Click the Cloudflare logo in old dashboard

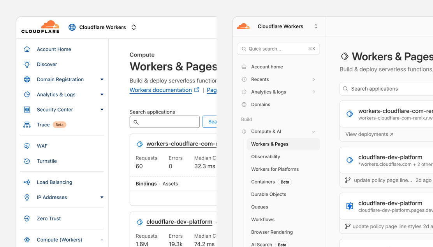click(x=40, y=27)
